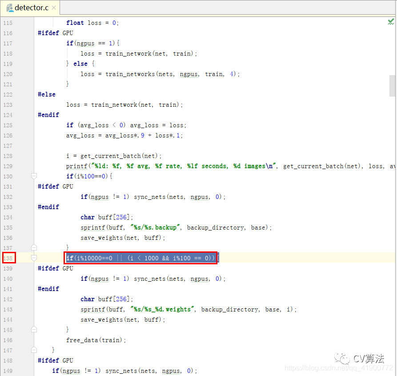Toggle the fold end marker at line 137

click(x=34, y=247)
